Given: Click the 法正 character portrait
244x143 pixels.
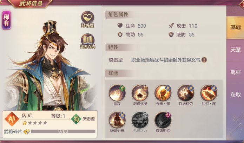Looking at the screenshot, I should pyautogui.click(x=50, y=65).
